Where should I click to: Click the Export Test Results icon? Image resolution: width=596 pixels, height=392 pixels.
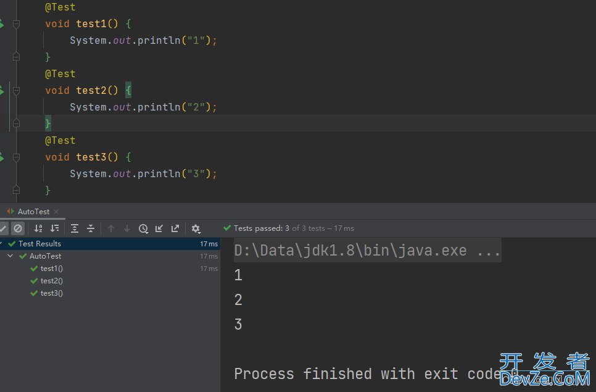[175, 228]
